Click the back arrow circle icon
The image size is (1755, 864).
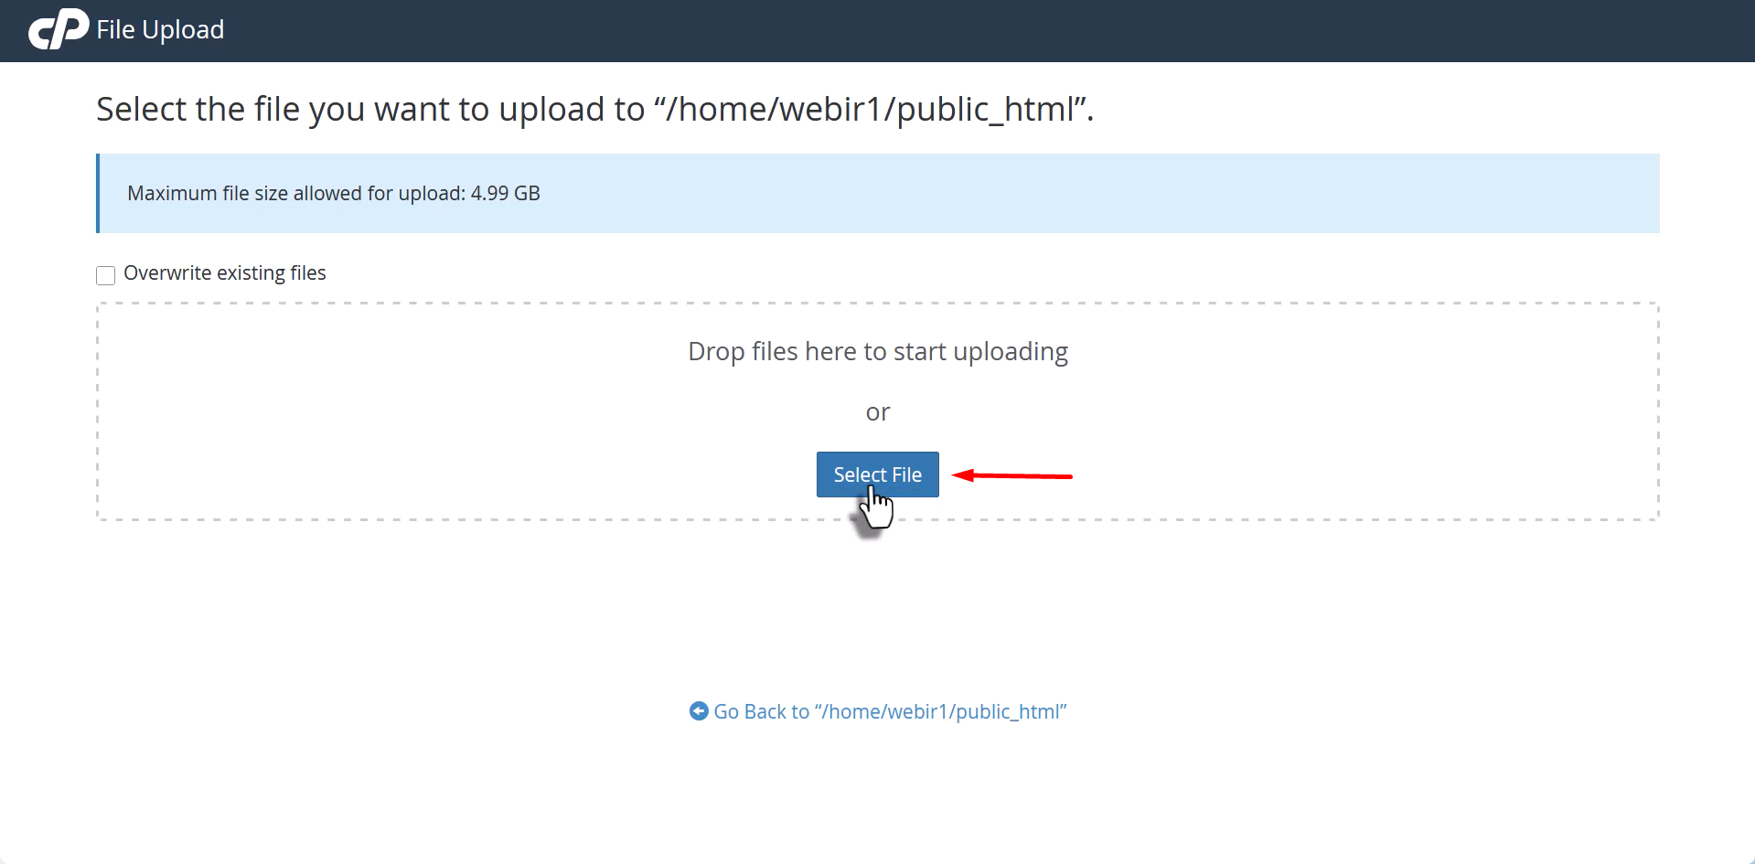[699, 711]
